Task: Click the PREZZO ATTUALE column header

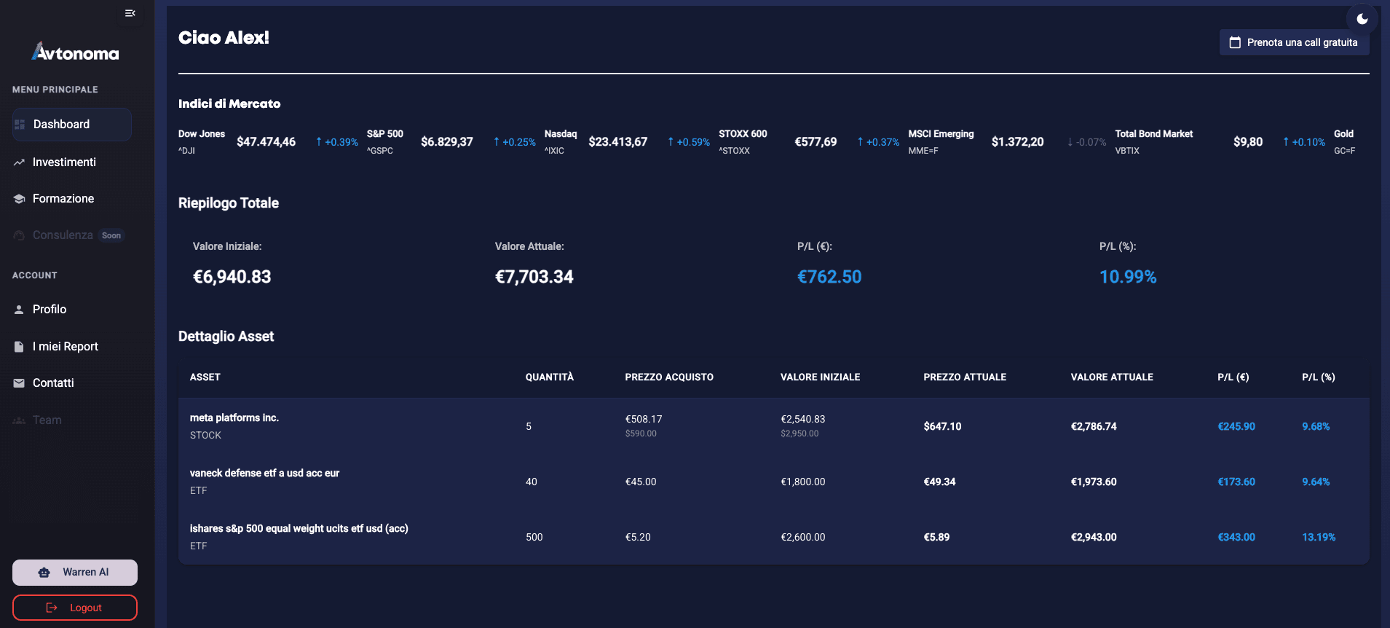Action: pyautogui.click(x=965, y=377)
